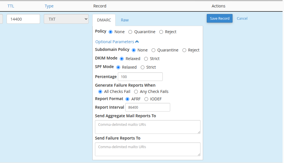Click the Send Failure Reports To textarea

click(x=148, y=149)
